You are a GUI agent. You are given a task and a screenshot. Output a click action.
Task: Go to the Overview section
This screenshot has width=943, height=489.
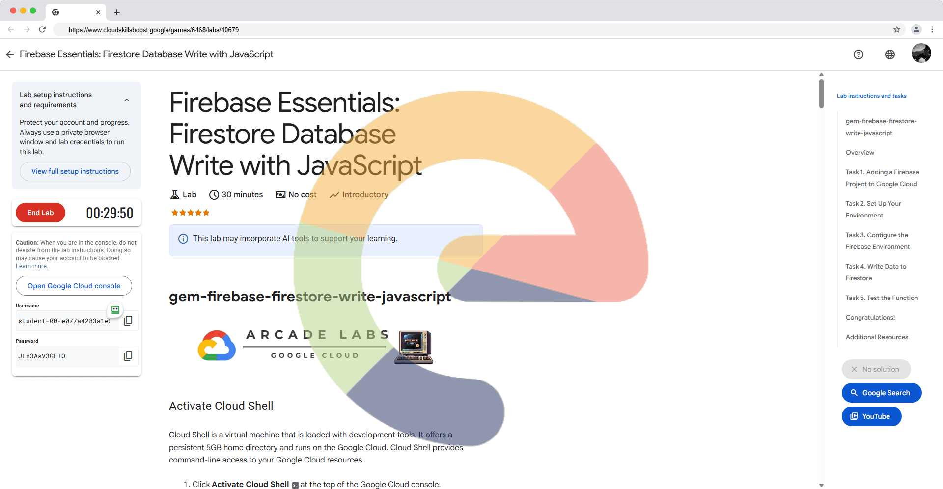pos(860,153)
